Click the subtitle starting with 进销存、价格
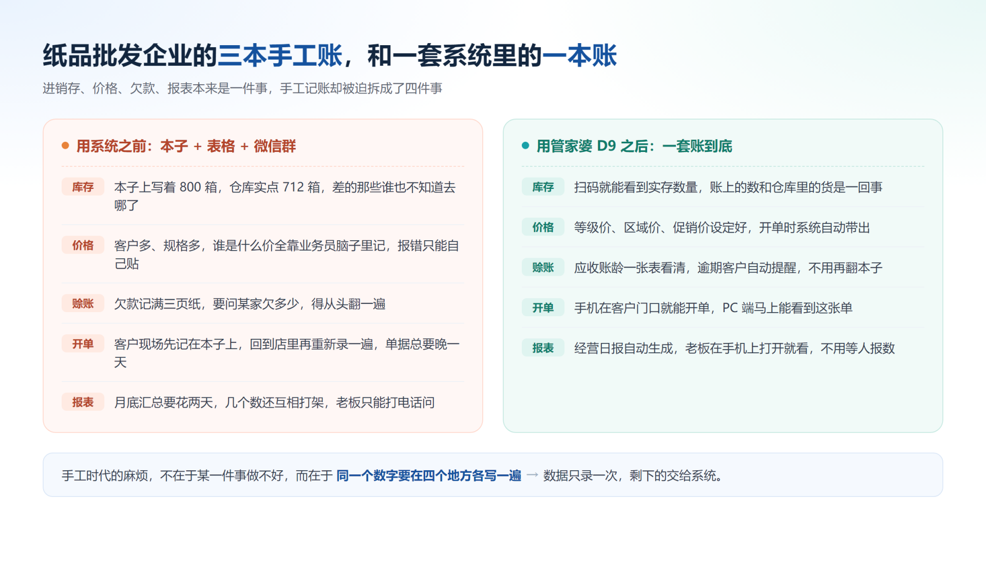Viewport: 986px width, 575px height. coord(242,88)
